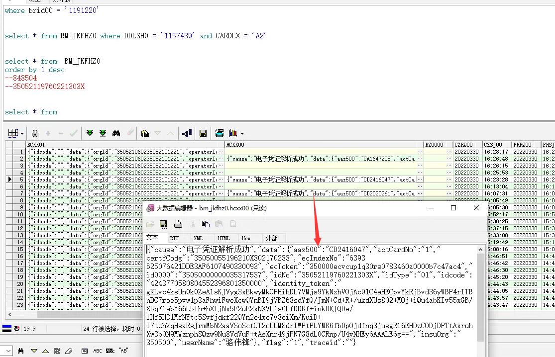The image size is (555, 357).
Task: Save content in large data editor toolbar
Action: 163,224
